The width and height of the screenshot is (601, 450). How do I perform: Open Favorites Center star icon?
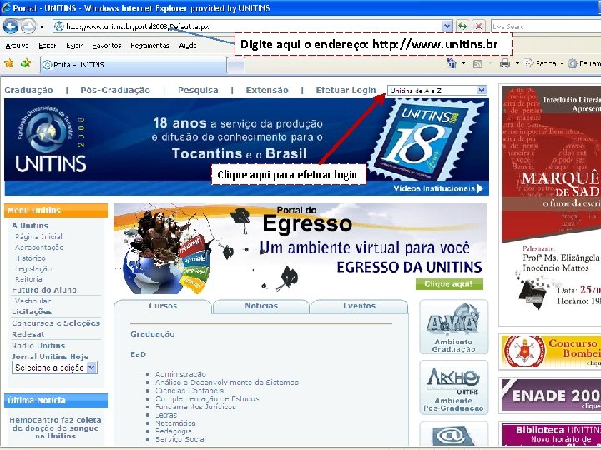[x=9, y=63]
